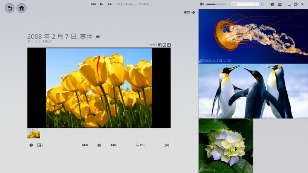Mute the volume speaker icon

point(202,4)
